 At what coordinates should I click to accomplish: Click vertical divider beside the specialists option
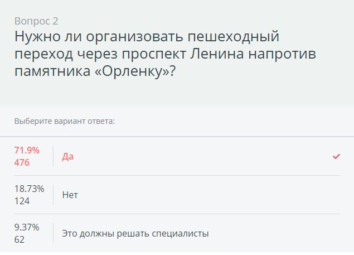coord(54,233)
